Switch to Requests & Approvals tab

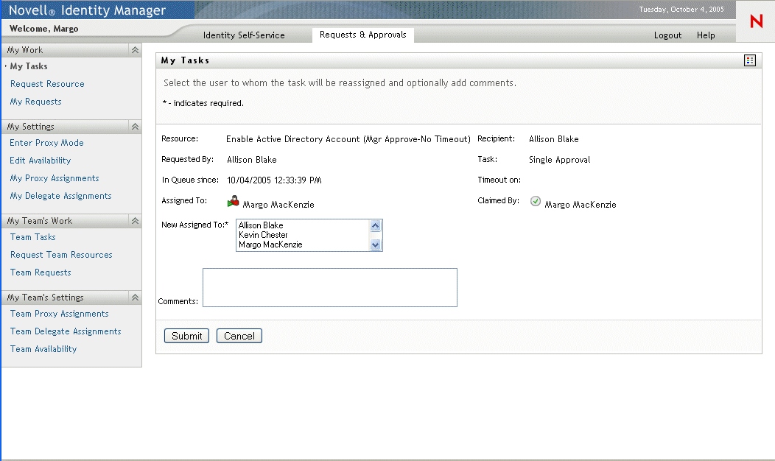pyautogui.click(x=362, y=35)
